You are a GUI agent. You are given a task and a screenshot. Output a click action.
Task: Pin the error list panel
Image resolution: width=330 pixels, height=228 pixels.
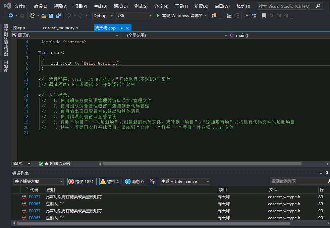pyautogui.click(x=327, y=173)
